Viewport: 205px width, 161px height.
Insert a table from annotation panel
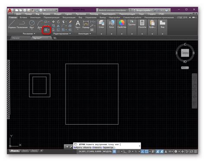[x=92, y=30]
